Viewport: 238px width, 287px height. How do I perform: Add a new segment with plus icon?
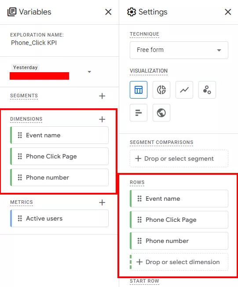102,96
